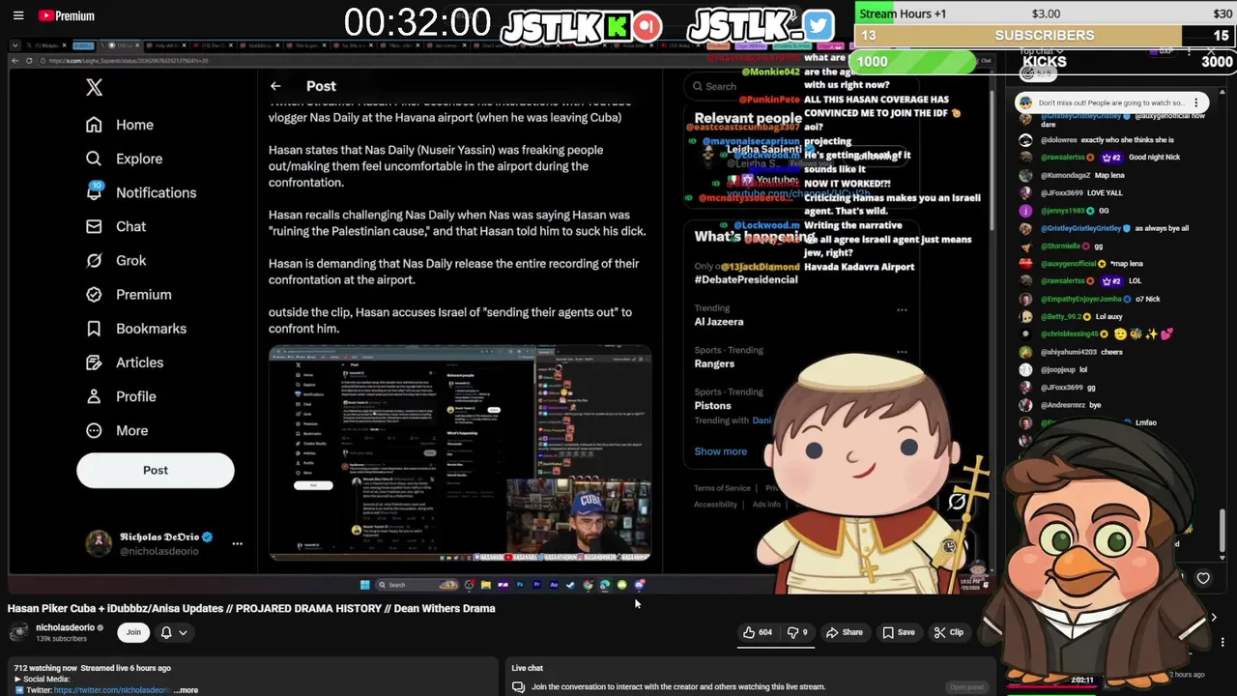Open more options for Rangers trend

click(902, 352)
